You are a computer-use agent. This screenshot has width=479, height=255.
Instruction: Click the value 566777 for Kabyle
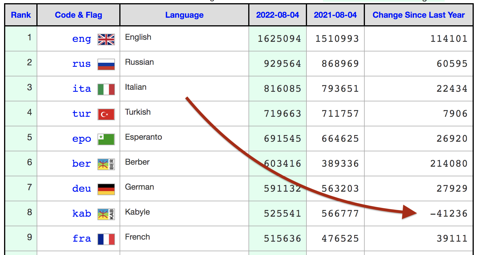pos(340,213)
